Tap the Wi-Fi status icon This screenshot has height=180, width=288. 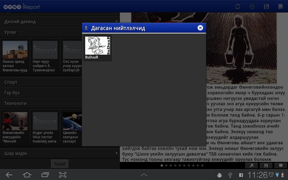277,175
